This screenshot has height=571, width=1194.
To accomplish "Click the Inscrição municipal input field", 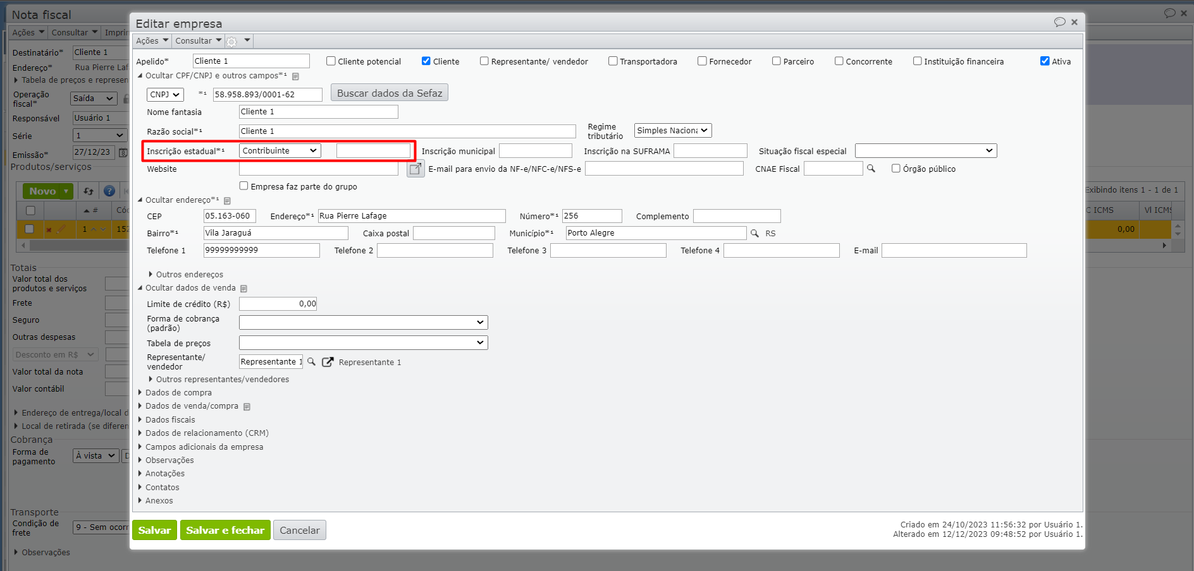I will (x=535, y=151).
